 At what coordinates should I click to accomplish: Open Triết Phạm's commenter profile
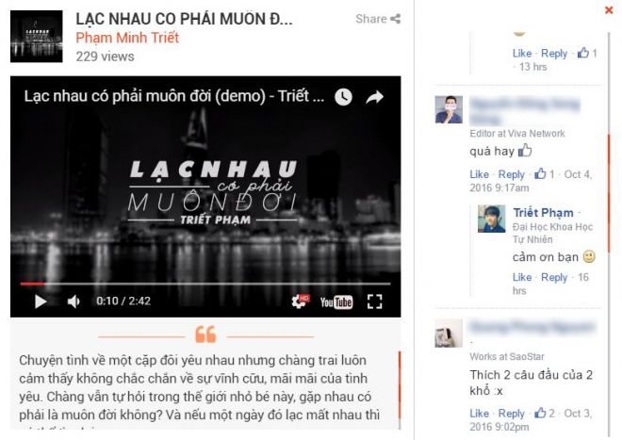coord(543,213)
